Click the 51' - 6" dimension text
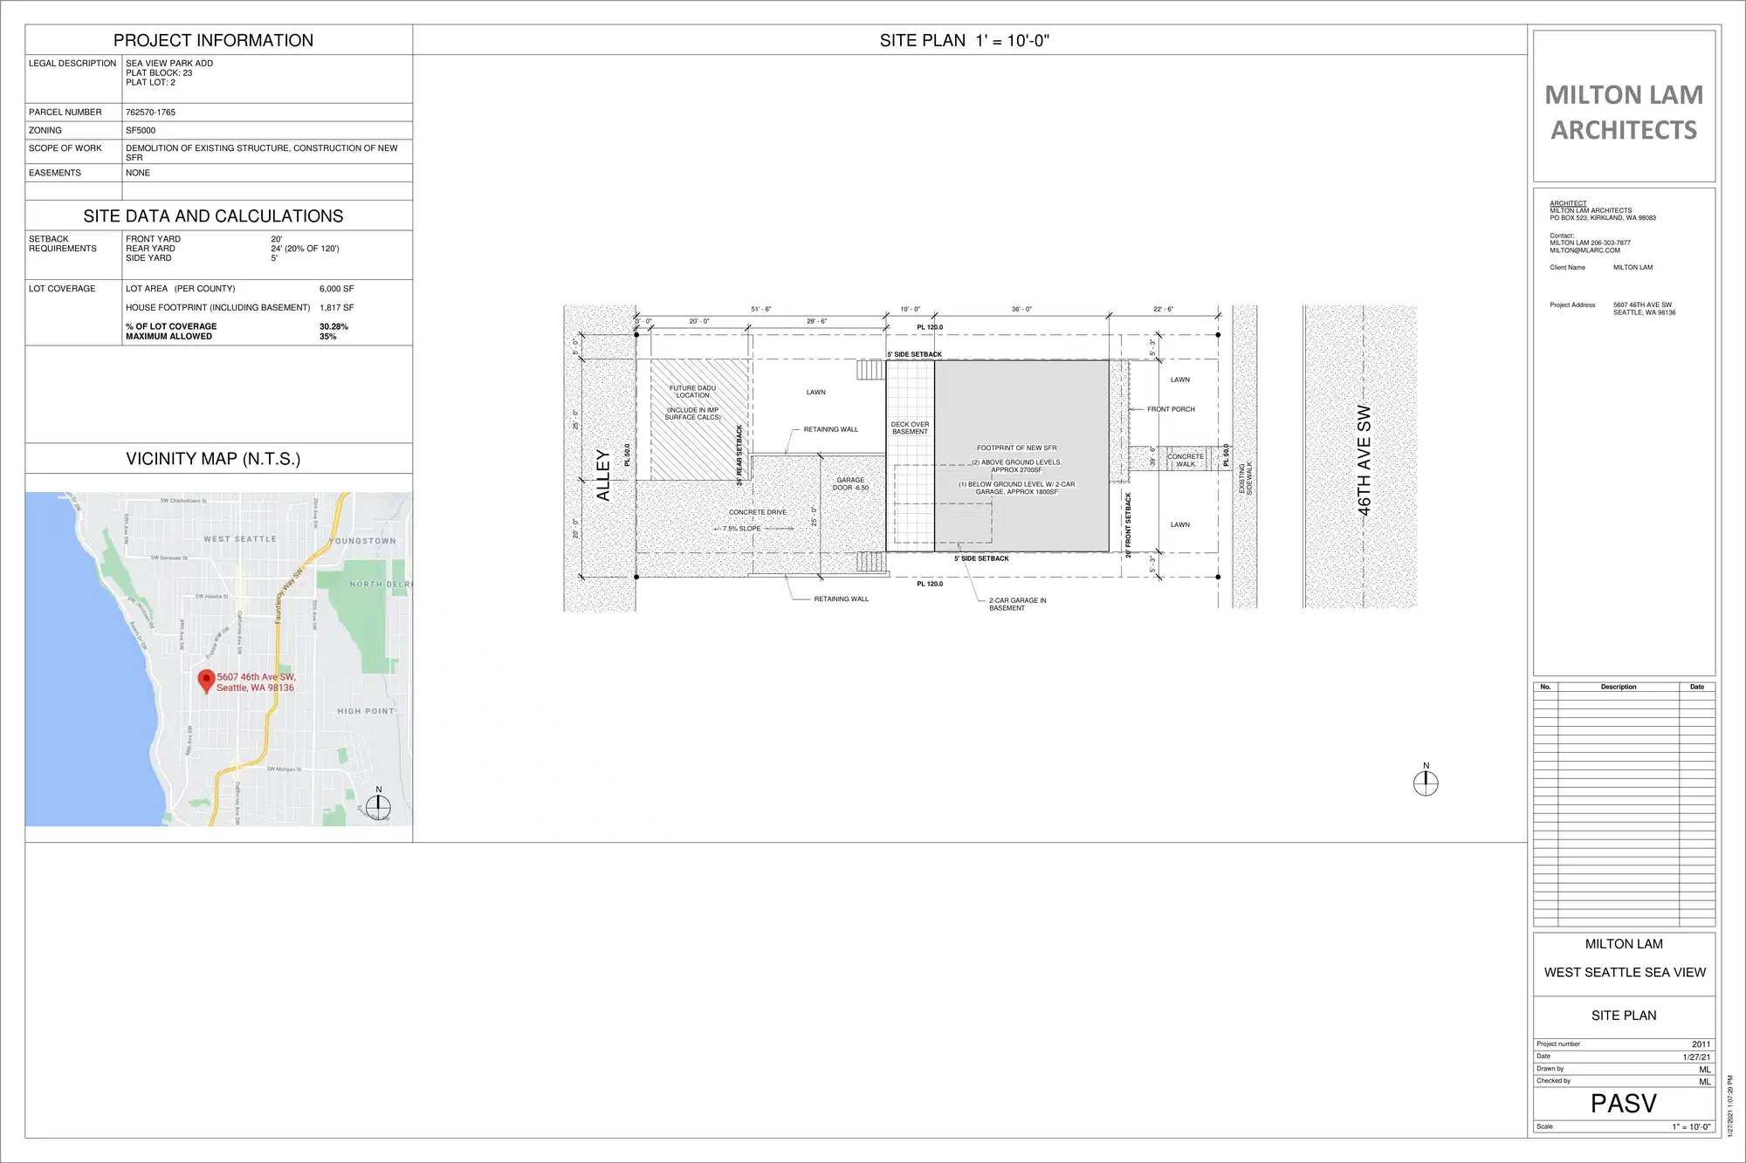Viewport: 1746px width, 1163px height. (761, 309)
